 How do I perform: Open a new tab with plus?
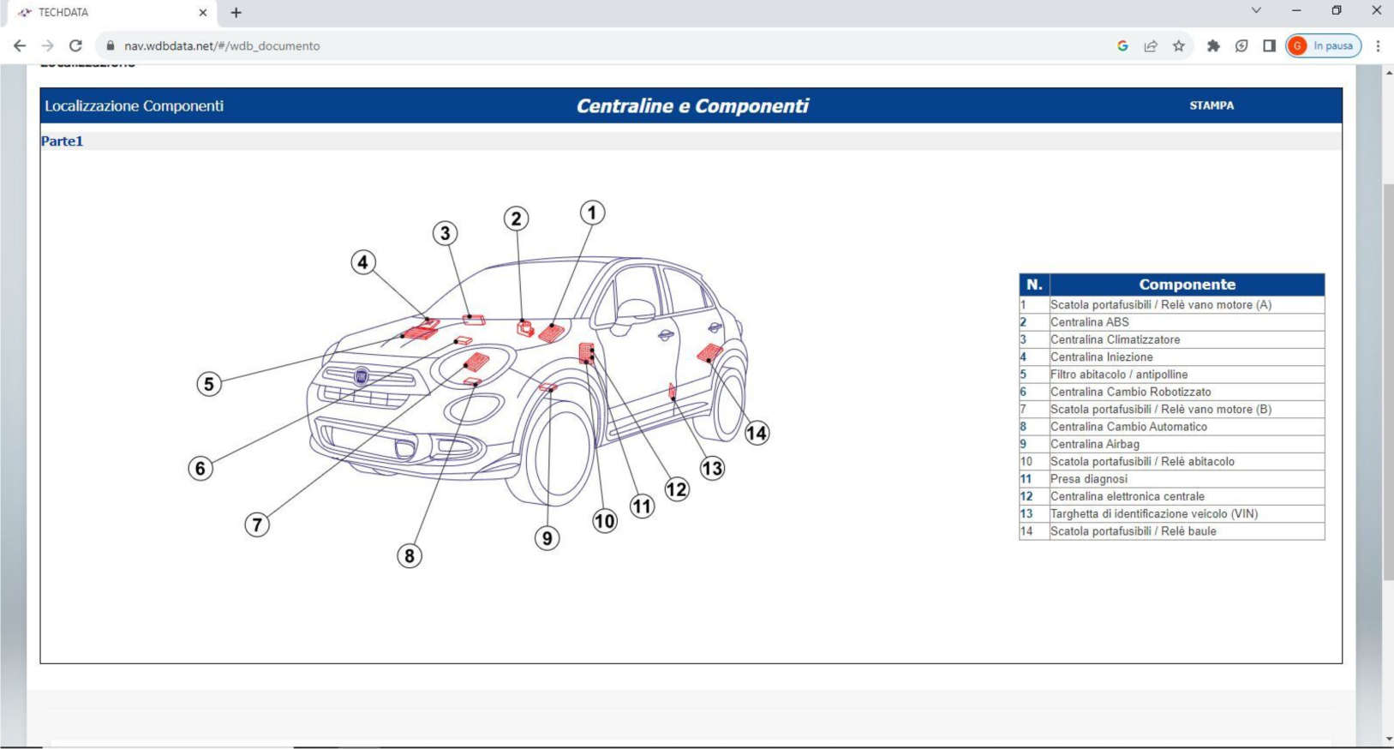coord(236,13)
